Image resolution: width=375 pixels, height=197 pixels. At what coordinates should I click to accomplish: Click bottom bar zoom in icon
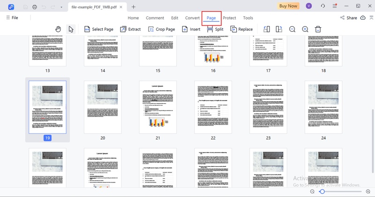(x=368, y=191)
